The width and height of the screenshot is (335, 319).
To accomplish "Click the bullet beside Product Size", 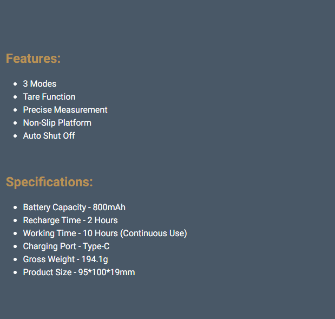I will (x=15, y=273).
